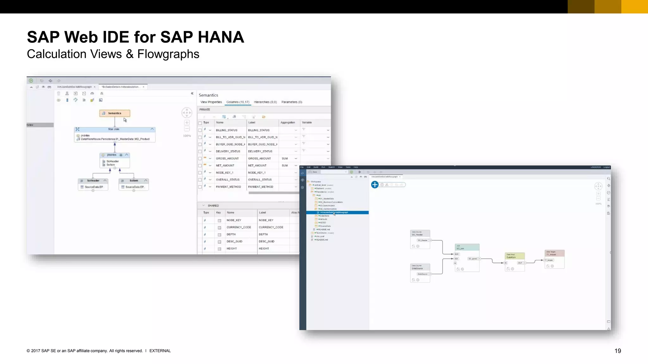Image resolution: width=648 pixels, height=364 pixels.
Task: Click the Logout link
Action: click(x=607, y=167)
